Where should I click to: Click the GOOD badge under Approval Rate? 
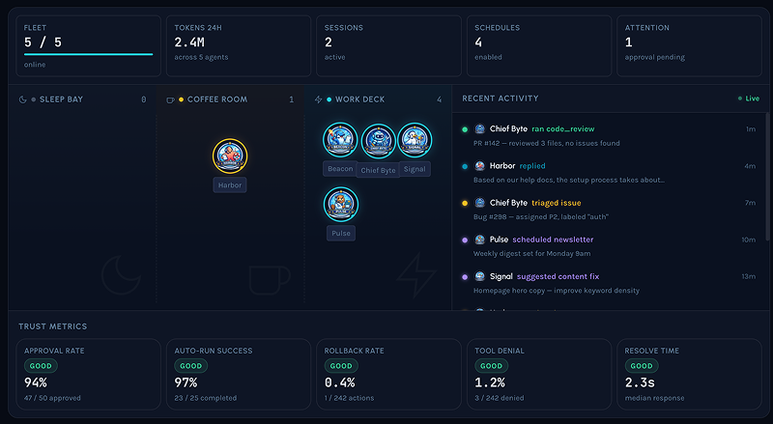41,366
